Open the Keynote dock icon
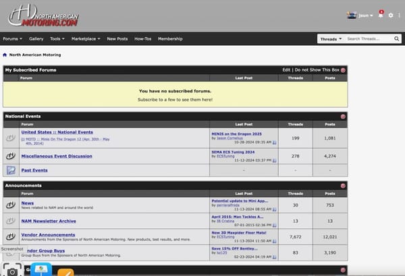The image size is (405, 276). (x=40, y=269)
